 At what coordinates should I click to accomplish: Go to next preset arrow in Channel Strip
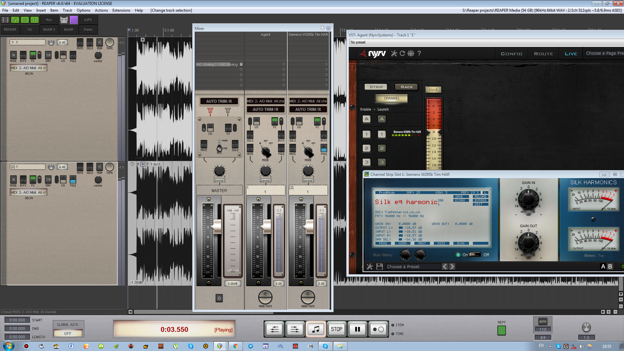452,266
